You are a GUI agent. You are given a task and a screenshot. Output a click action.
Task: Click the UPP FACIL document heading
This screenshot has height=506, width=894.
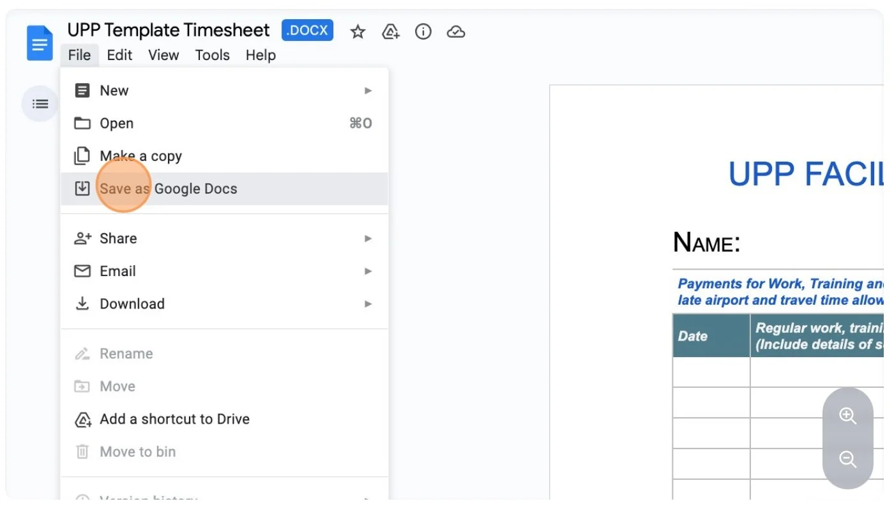point(807,173)
